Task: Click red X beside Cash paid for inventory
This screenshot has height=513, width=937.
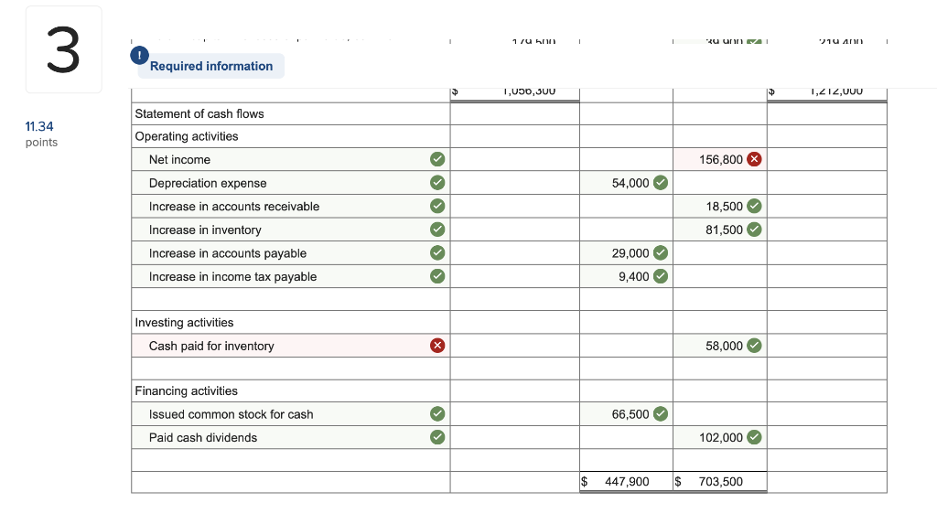Action: [437, 345]
